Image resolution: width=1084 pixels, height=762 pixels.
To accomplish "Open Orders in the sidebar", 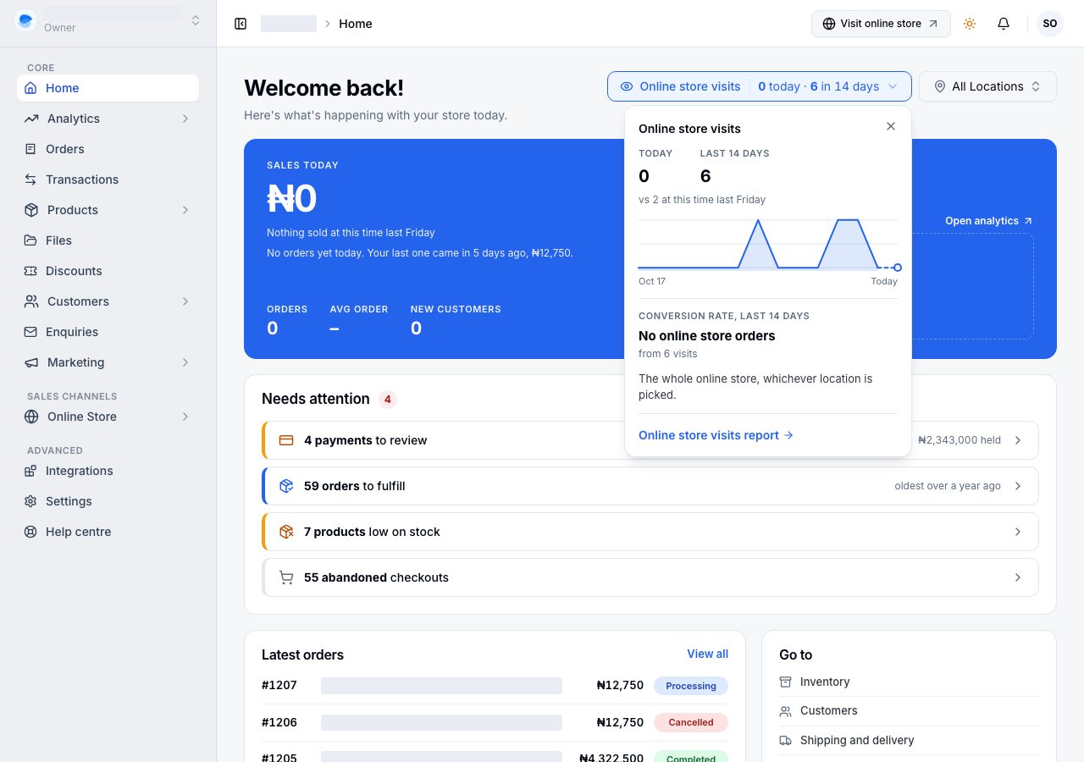I will (108, 149).
